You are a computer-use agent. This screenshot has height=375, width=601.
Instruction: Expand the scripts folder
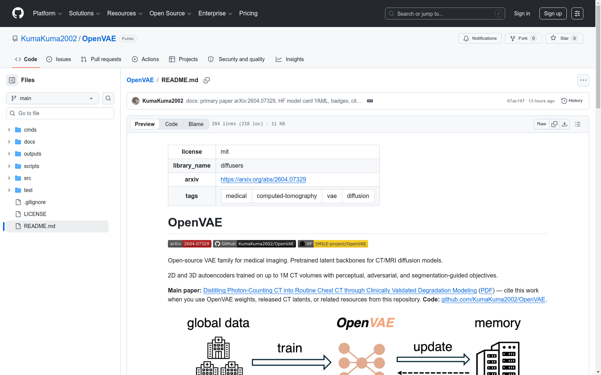tap(9, 166)
